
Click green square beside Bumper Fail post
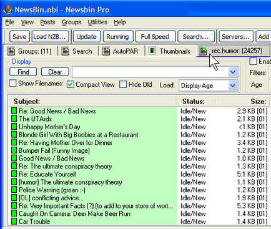[x=14, y=150]
